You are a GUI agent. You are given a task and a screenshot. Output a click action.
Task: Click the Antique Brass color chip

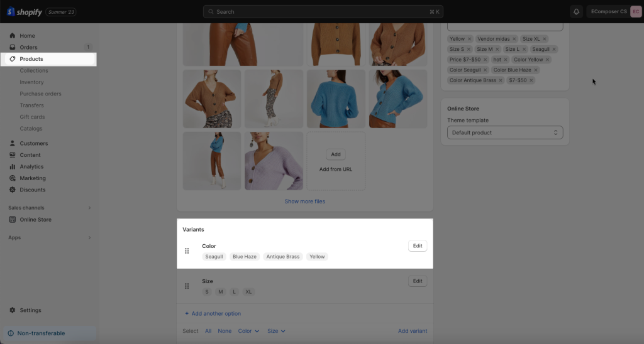point(282,257)
